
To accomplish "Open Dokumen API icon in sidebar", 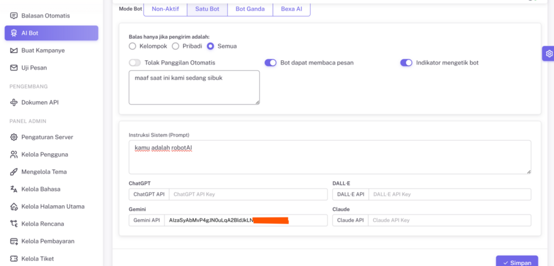I will tap(14, 102).
